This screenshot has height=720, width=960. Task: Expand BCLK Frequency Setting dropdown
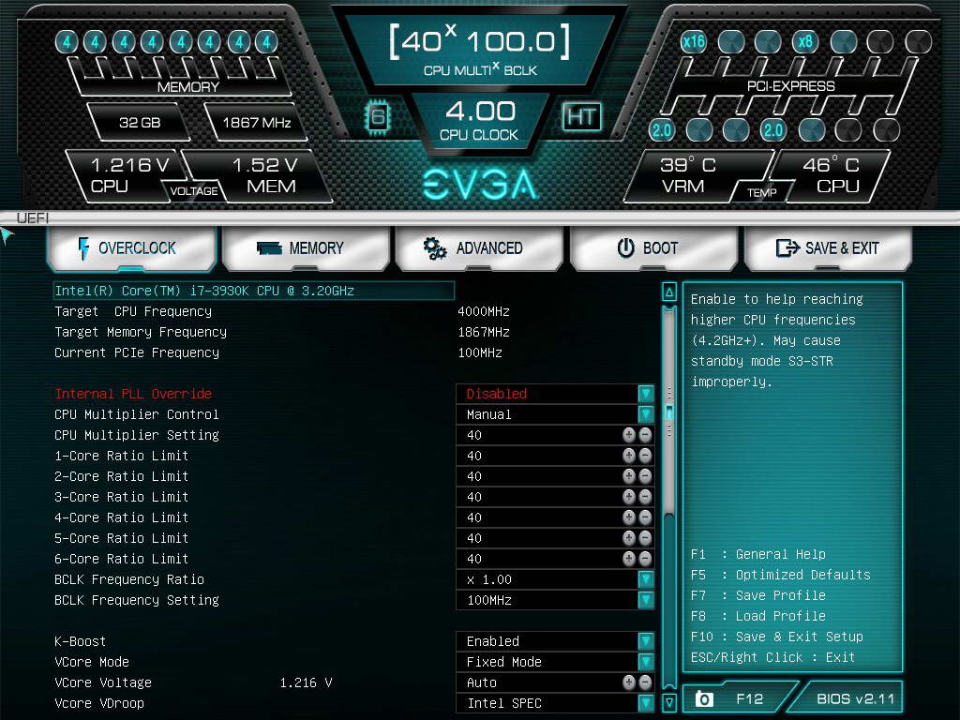(645, 600)
